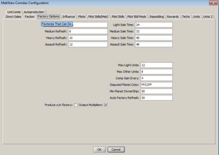Click the Assault Sale Time field

tap(153, 44)
